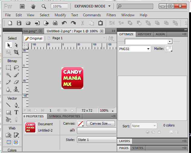Select the Rectangle vector tool
This screenshot has width=191, height=153.
pos(8,113)
